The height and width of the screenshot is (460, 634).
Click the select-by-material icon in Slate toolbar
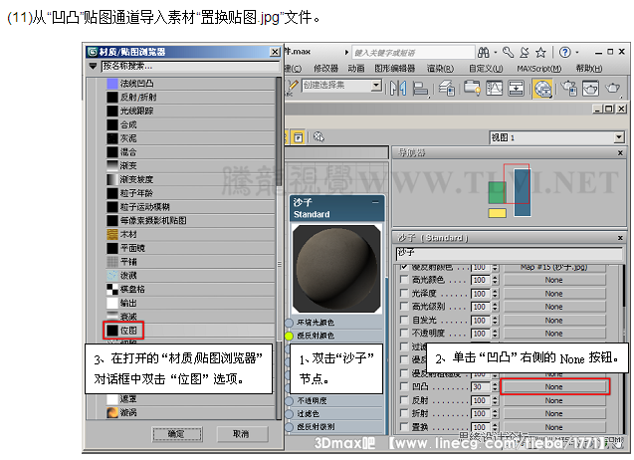tap(318, 137)
